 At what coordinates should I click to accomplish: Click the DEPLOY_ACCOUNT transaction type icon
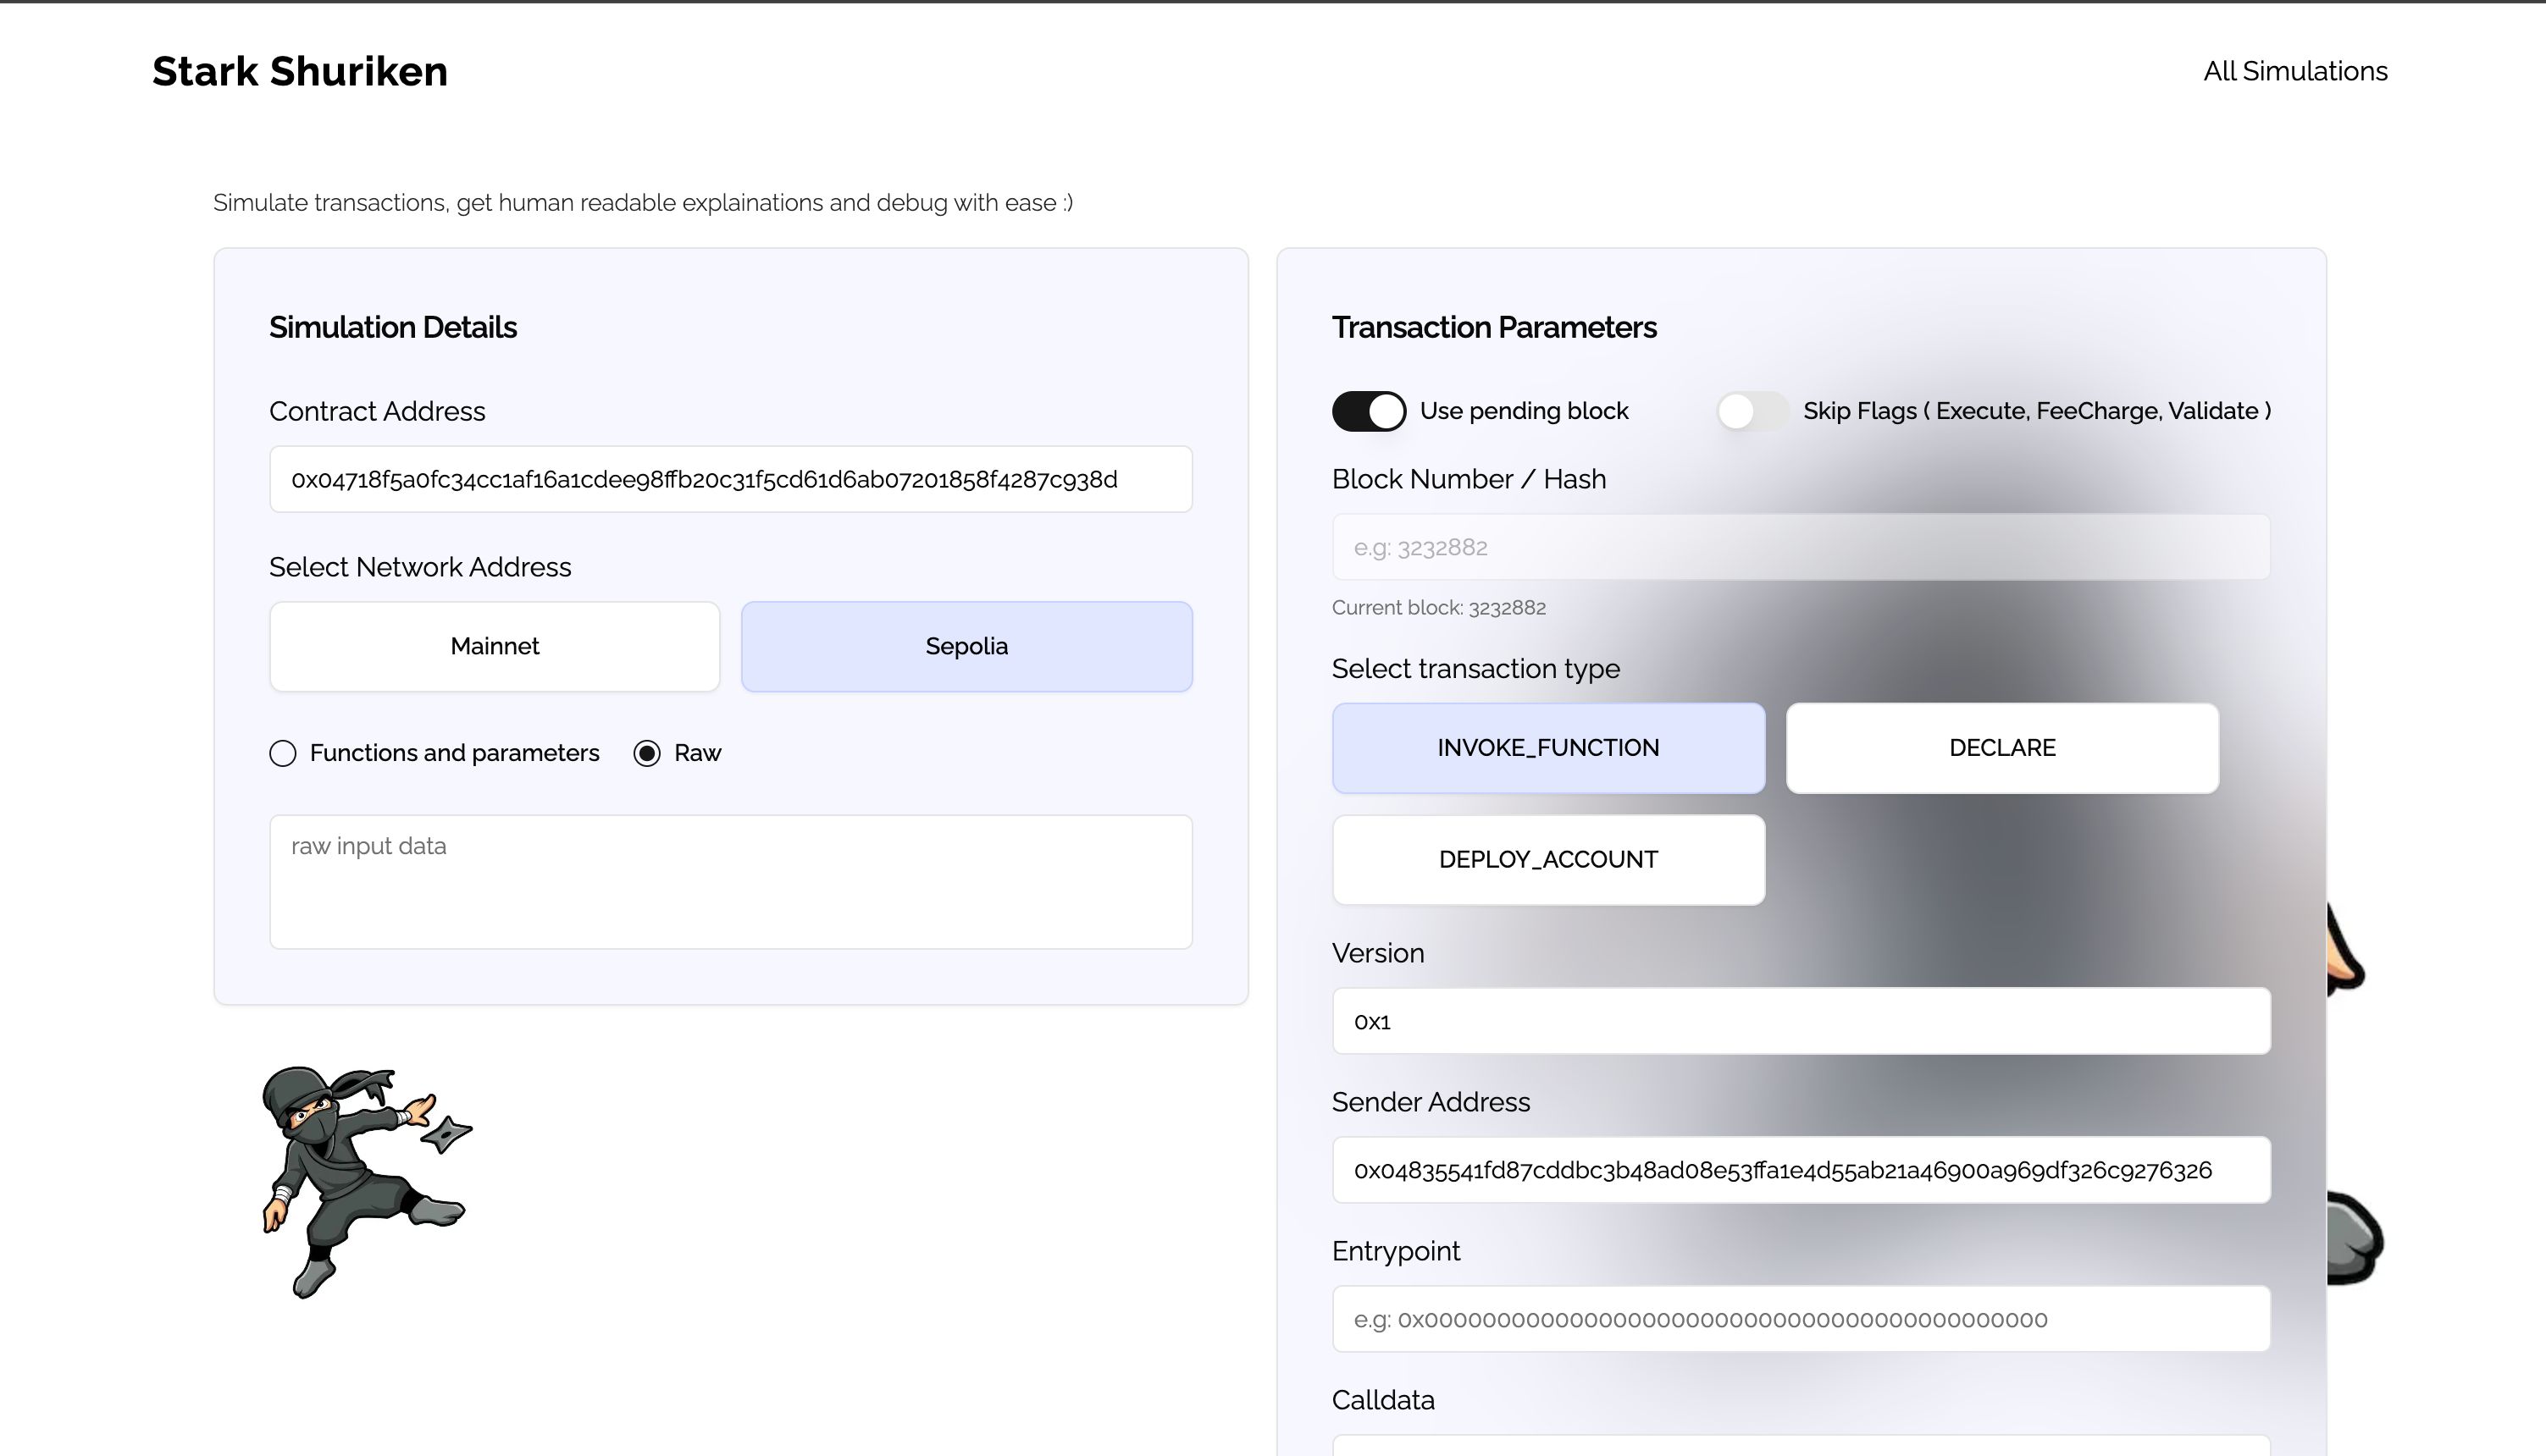pyautogui.click(x=1547, y=858)
